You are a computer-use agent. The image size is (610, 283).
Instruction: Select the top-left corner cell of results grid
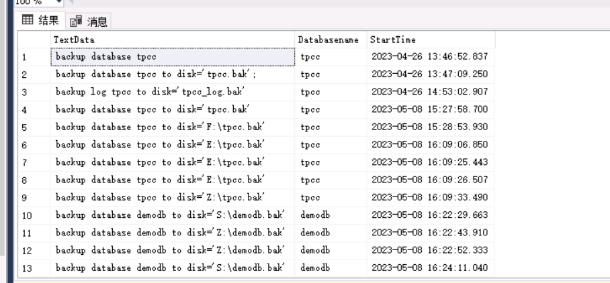click(31, 40)
